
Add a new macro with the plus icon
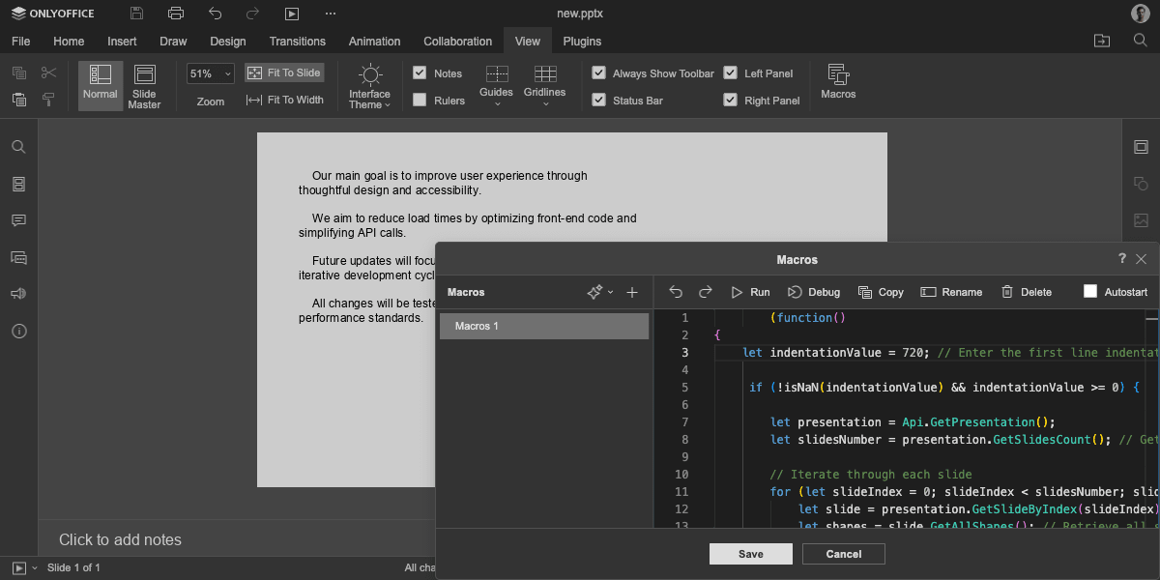coord(632,292)
